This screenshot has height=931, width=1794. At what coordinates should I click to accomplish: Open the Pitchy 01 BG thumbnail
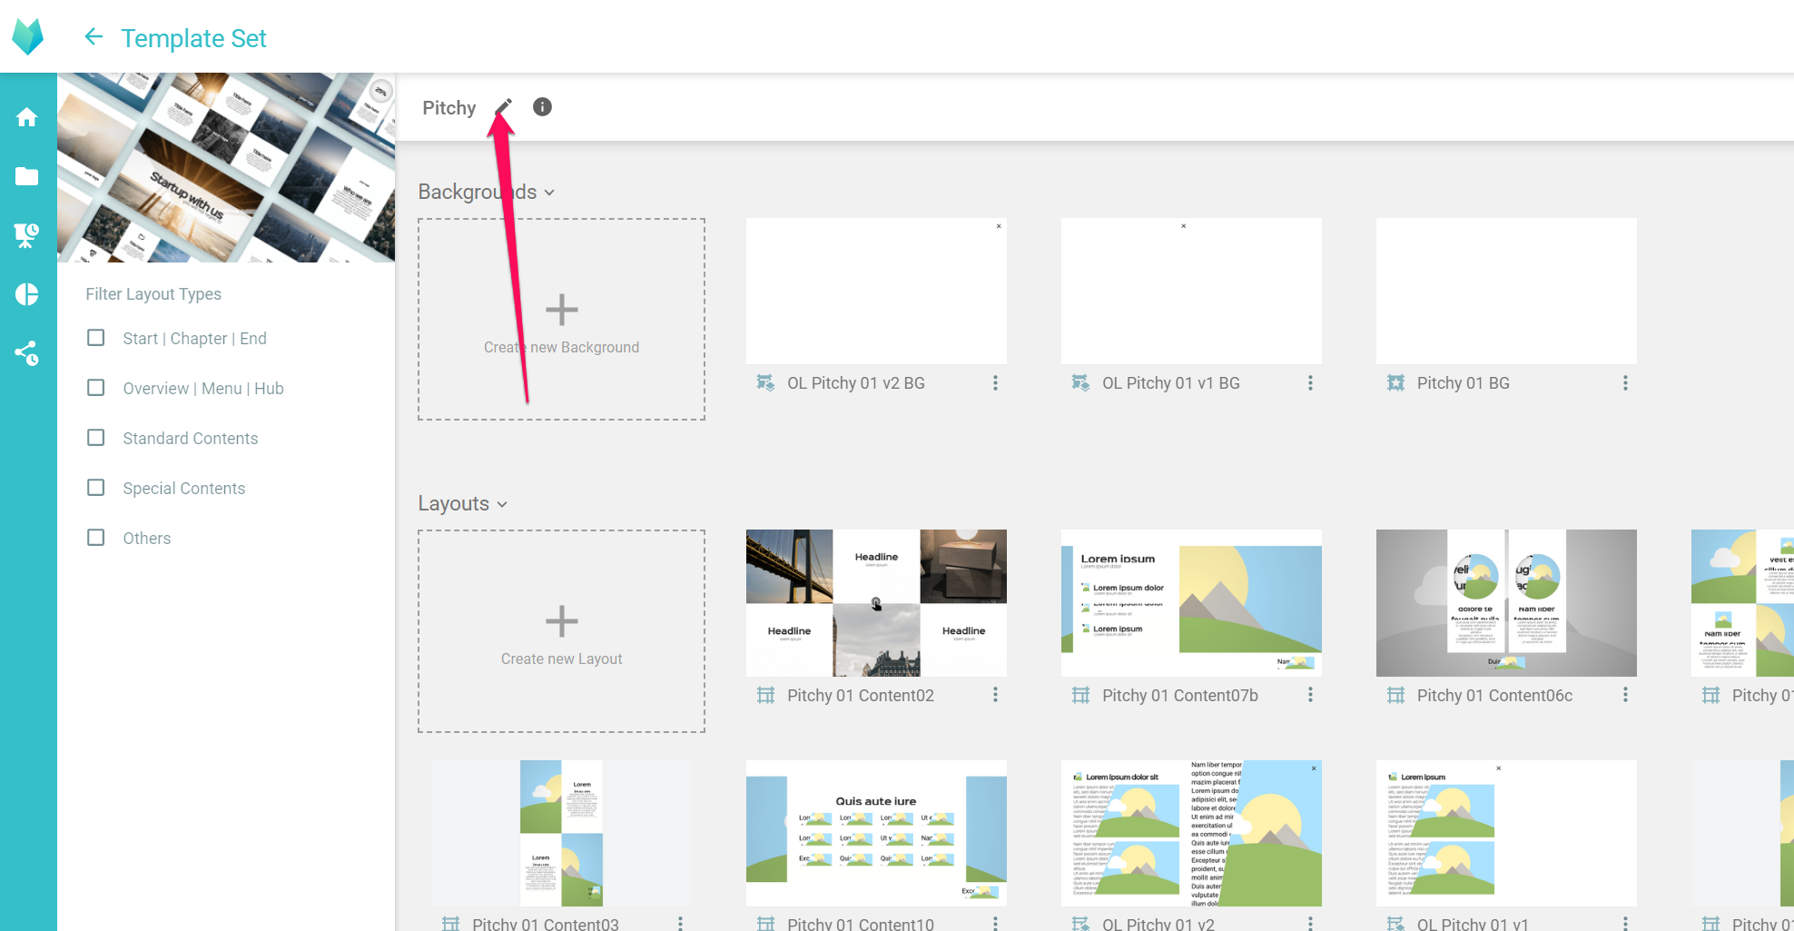click(x=1506, y=291)
